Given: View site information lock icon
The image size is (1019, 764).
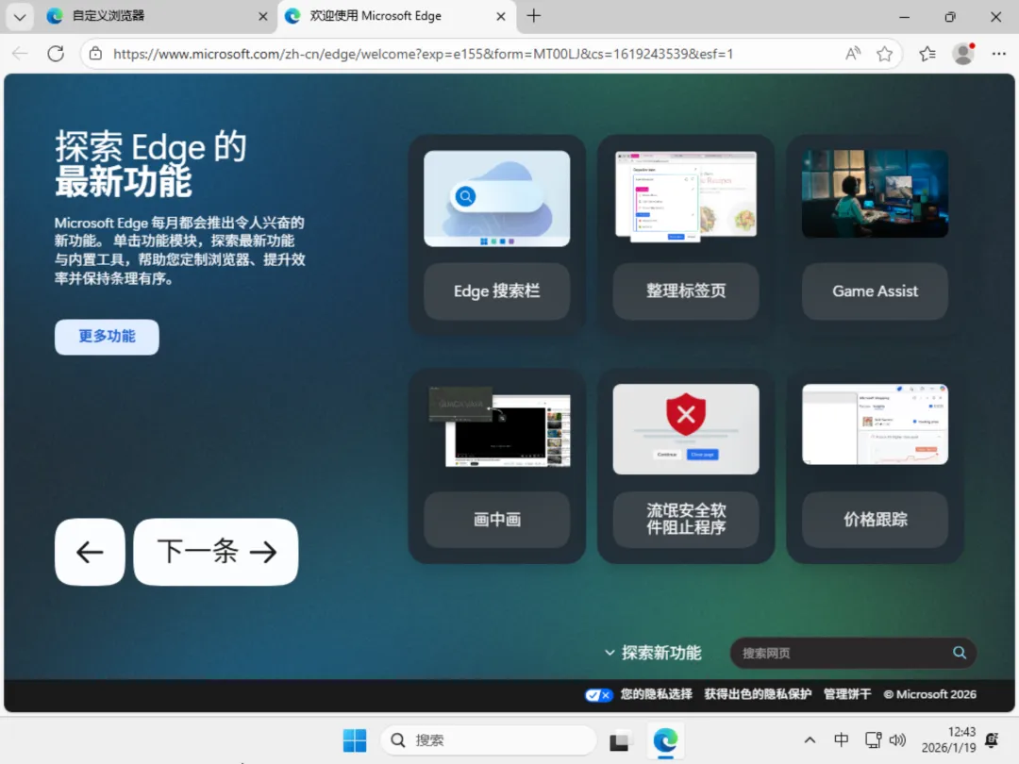Looking at the screenshot, I should [95, 54].
